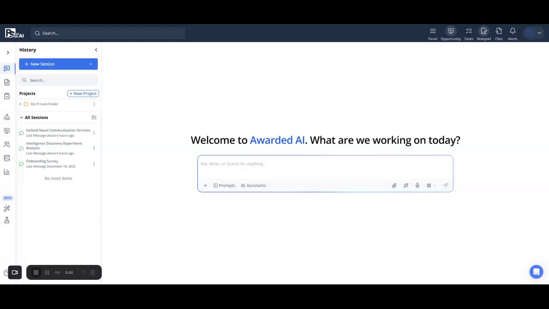Collapse the History panel

click(x=96, y=50)
